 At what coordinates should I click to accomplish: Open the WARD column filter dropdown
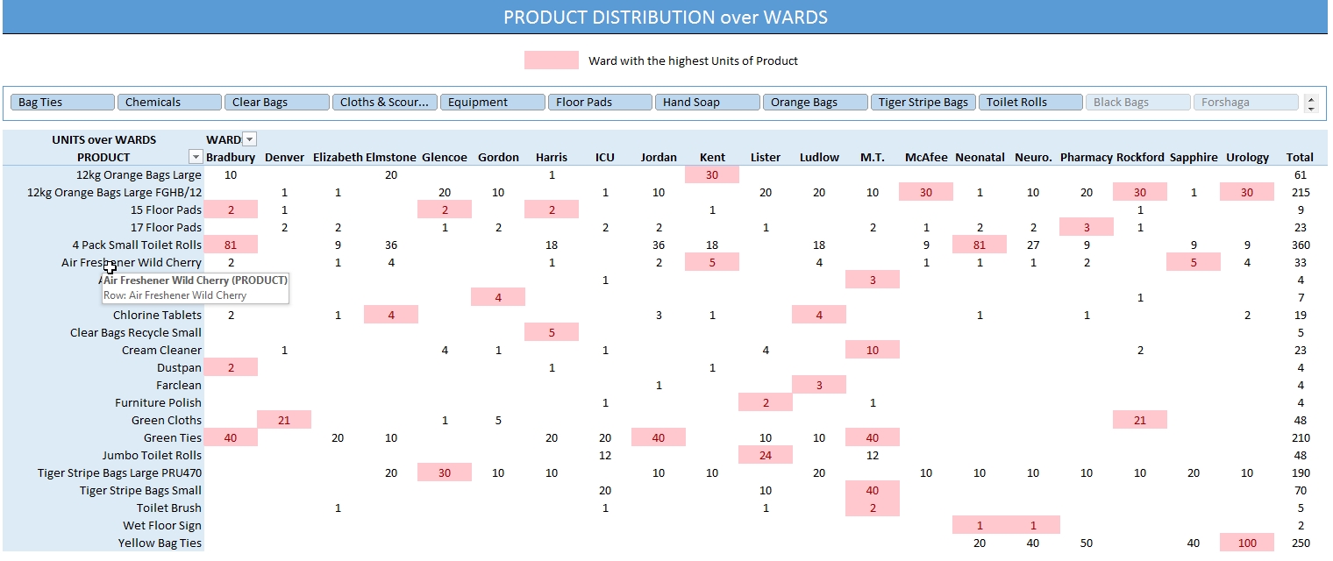tap(250, 139)
